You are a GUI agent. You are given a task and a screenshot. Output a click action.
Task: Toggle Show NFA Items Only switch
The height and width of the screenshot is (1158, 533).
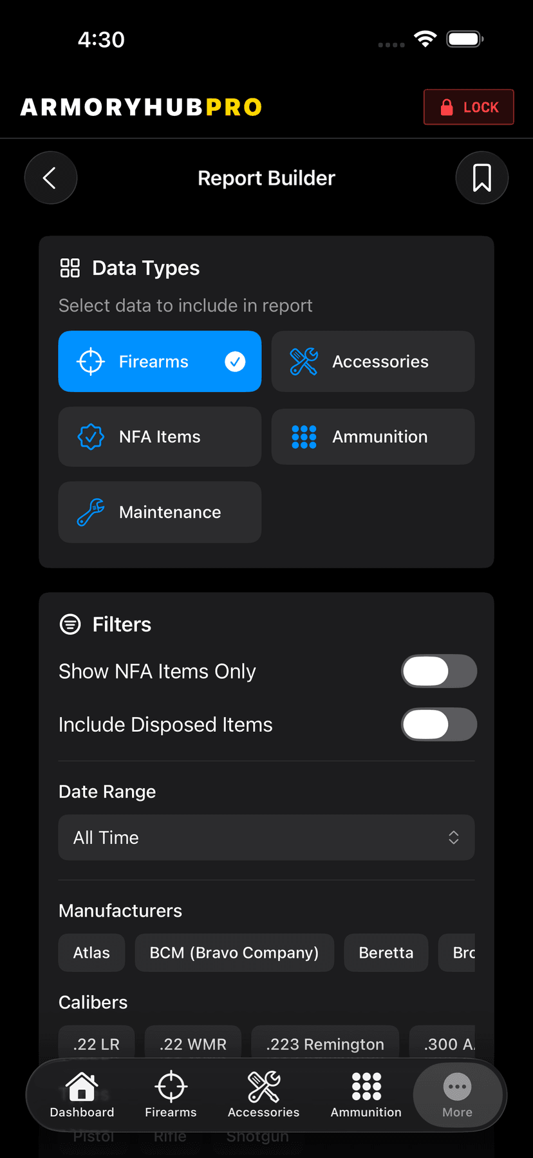(439, 671)
